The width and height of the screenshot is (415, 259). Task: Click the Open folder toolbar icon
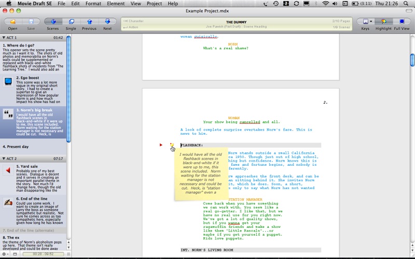(x=12, y=22)
